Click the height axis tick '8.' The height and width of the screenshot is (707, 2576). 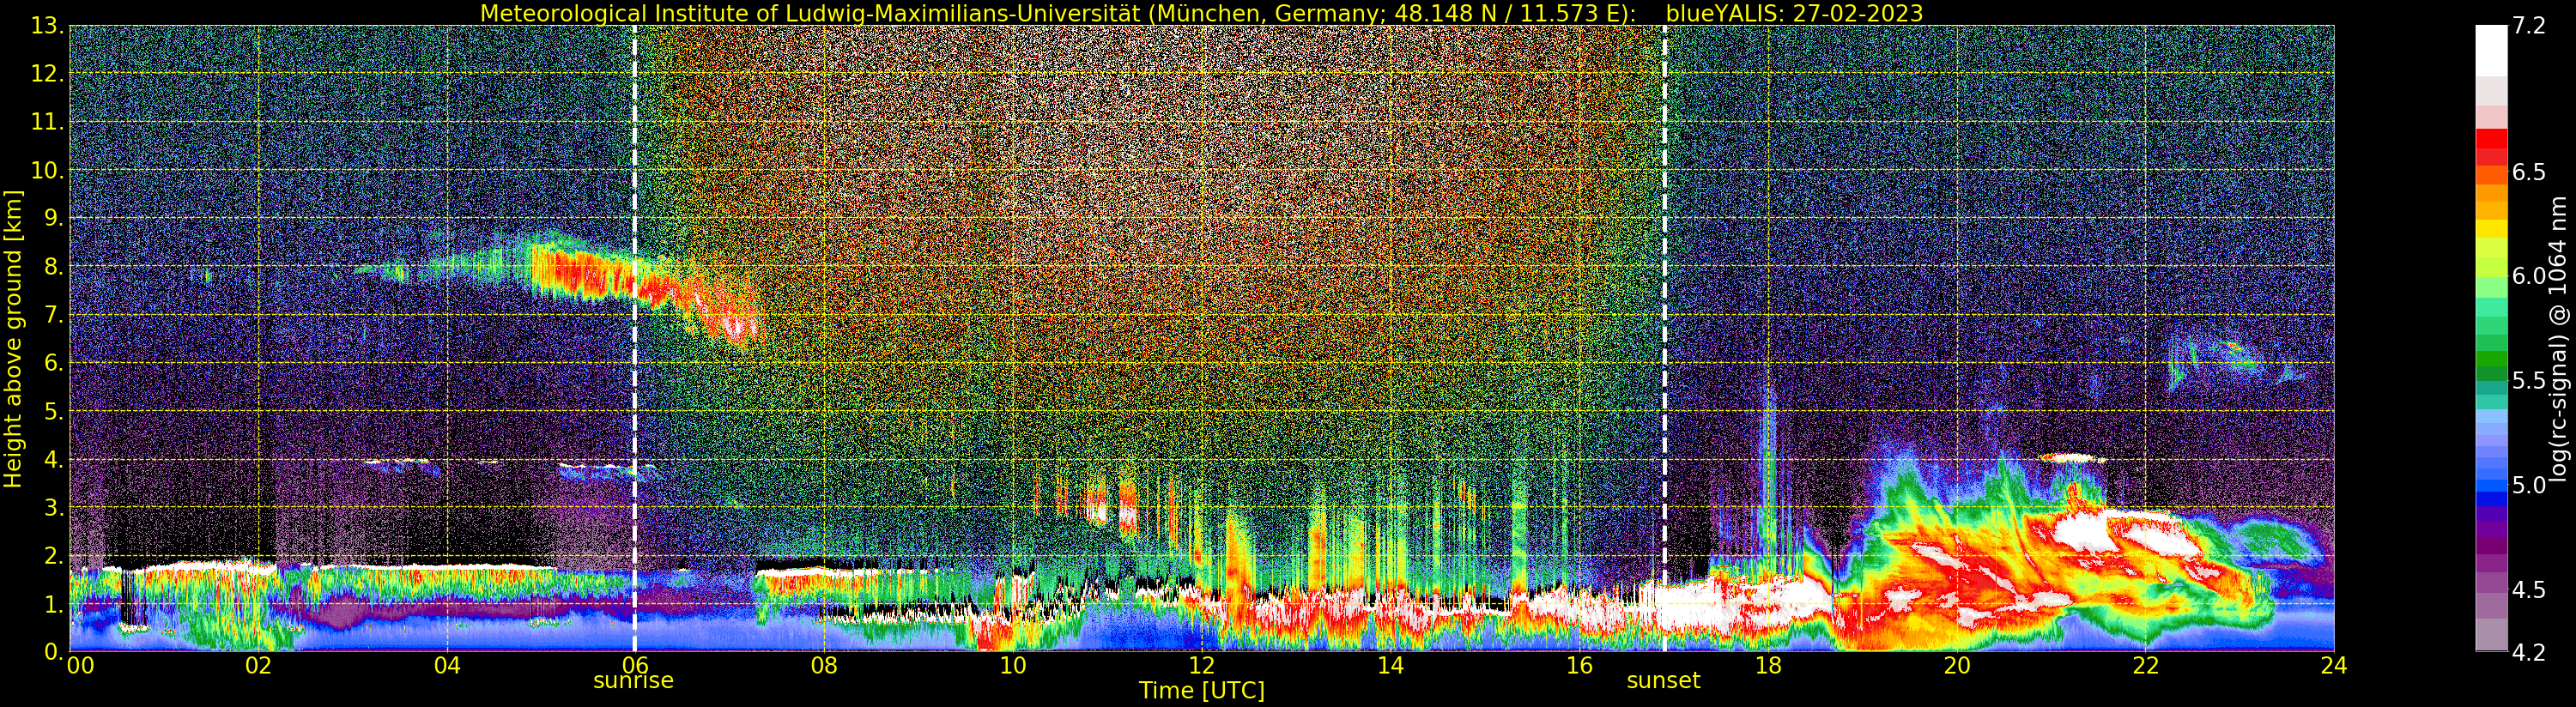pyautogui.click(x=54, y=267)
